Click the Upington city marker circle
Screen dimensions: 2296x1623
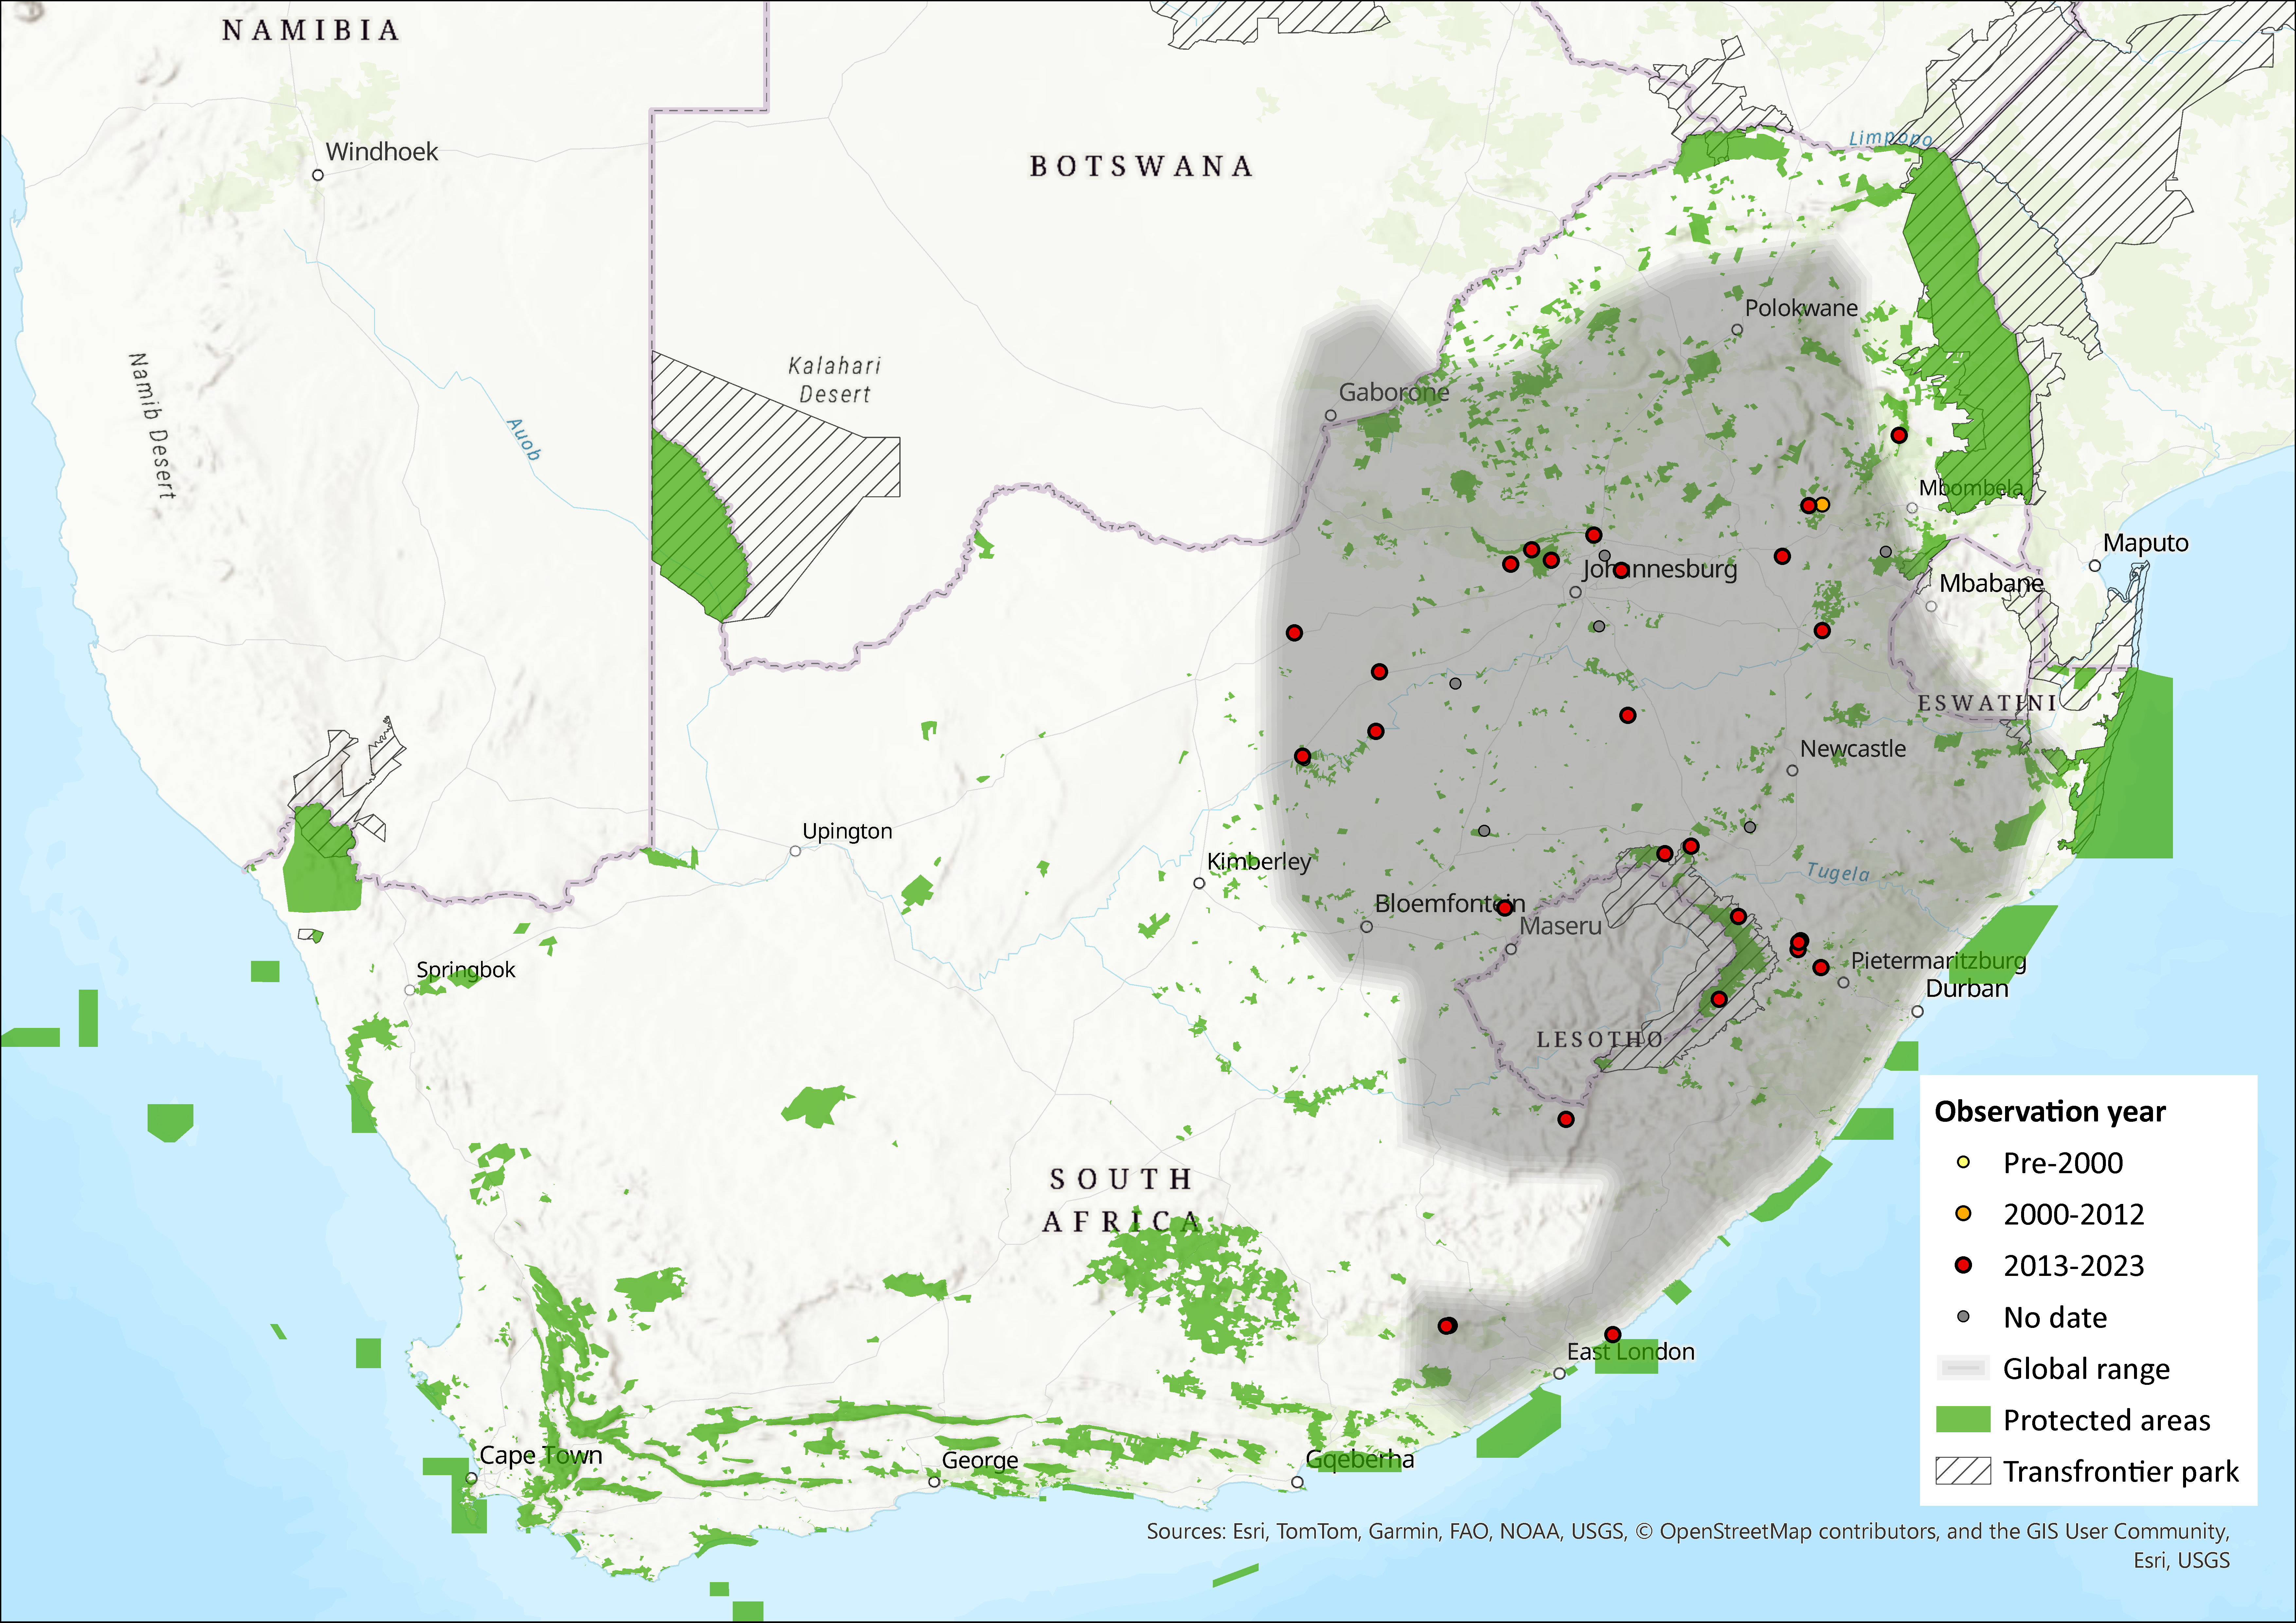pos(795,851)
